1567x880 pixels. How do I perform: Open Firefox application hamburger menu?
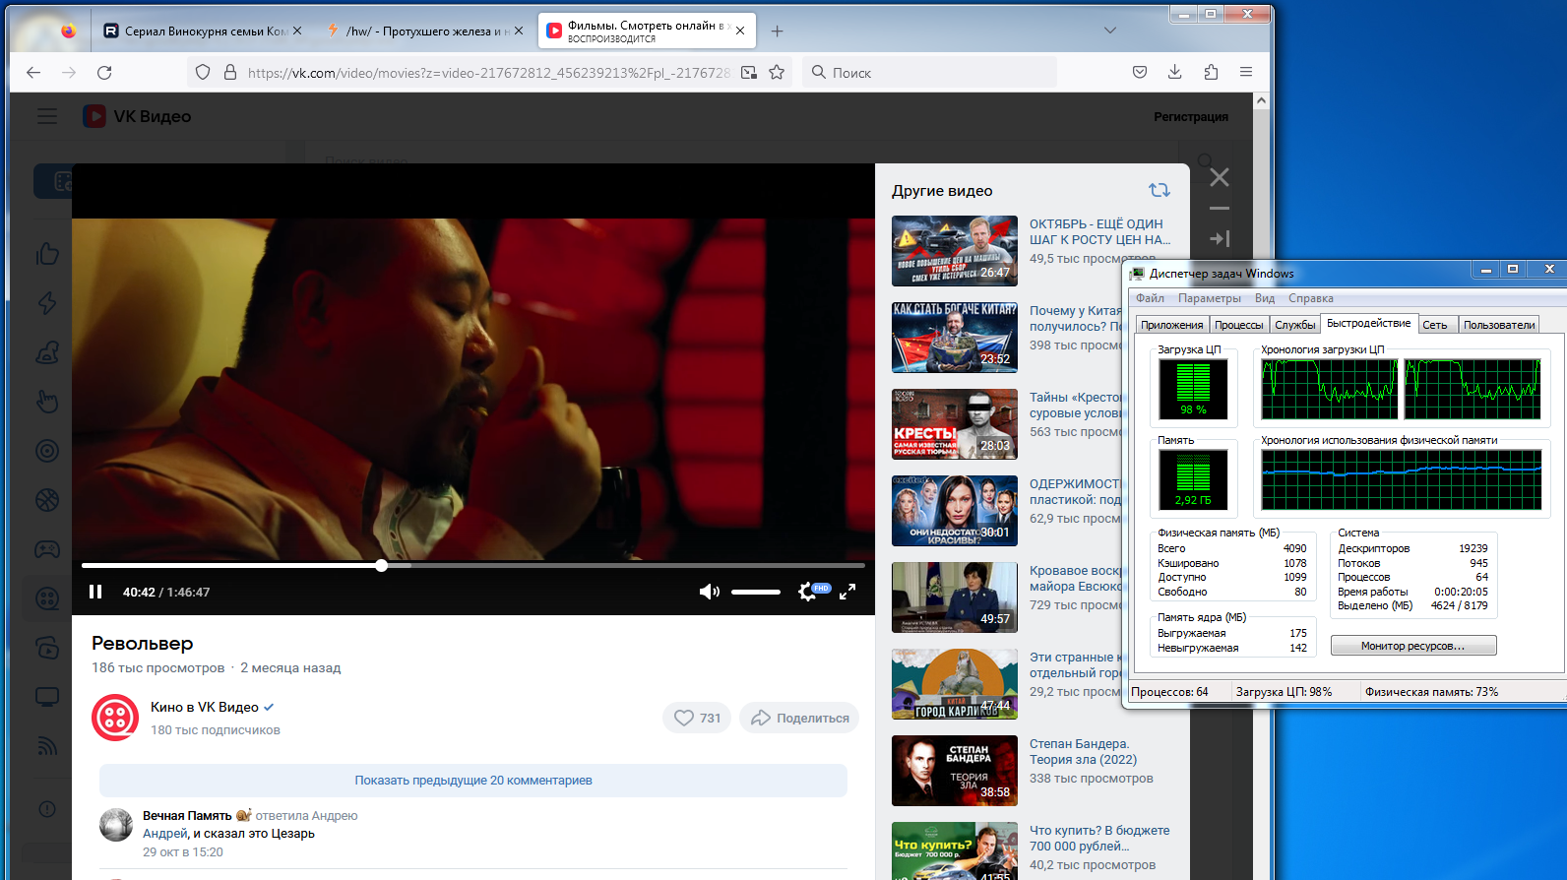pos(1246,72)
